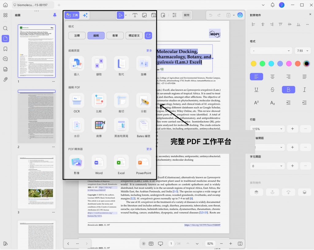
Task: Expand the save options dropdown arrow
Action: 234,15
